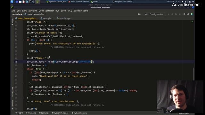Click the Stop square icon
Image resolution: width=205 pixels, height=115 pixels.
(x=180, y=14)
